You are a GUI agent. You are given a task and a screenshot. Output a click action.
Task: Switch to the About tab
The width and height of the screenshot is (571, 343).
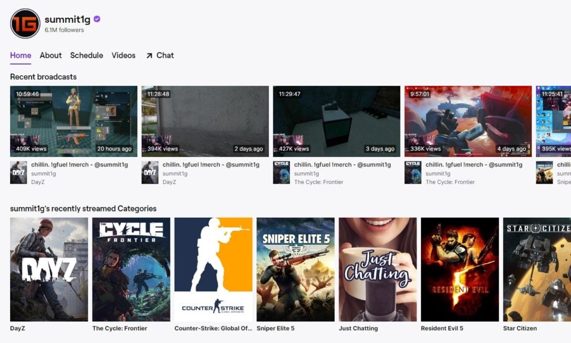click(51, 55)
